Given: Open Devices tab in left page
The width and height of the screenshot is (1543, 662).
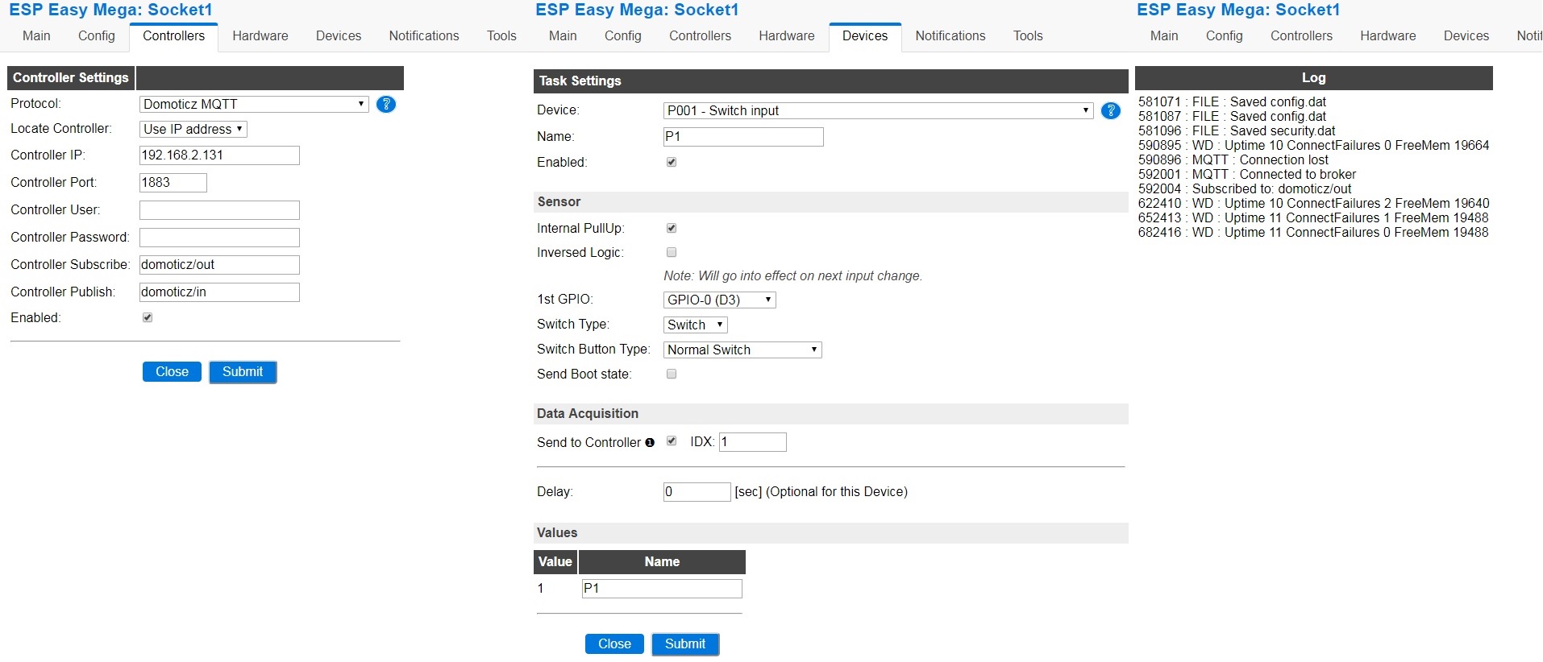Looking at the screenshot, I should pos(339,35).
